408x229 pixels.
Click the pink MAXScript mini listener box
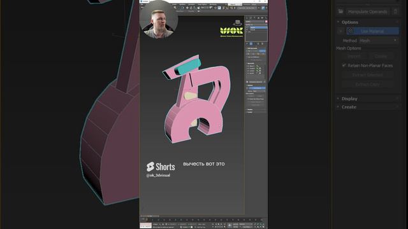tap(146, 225)
